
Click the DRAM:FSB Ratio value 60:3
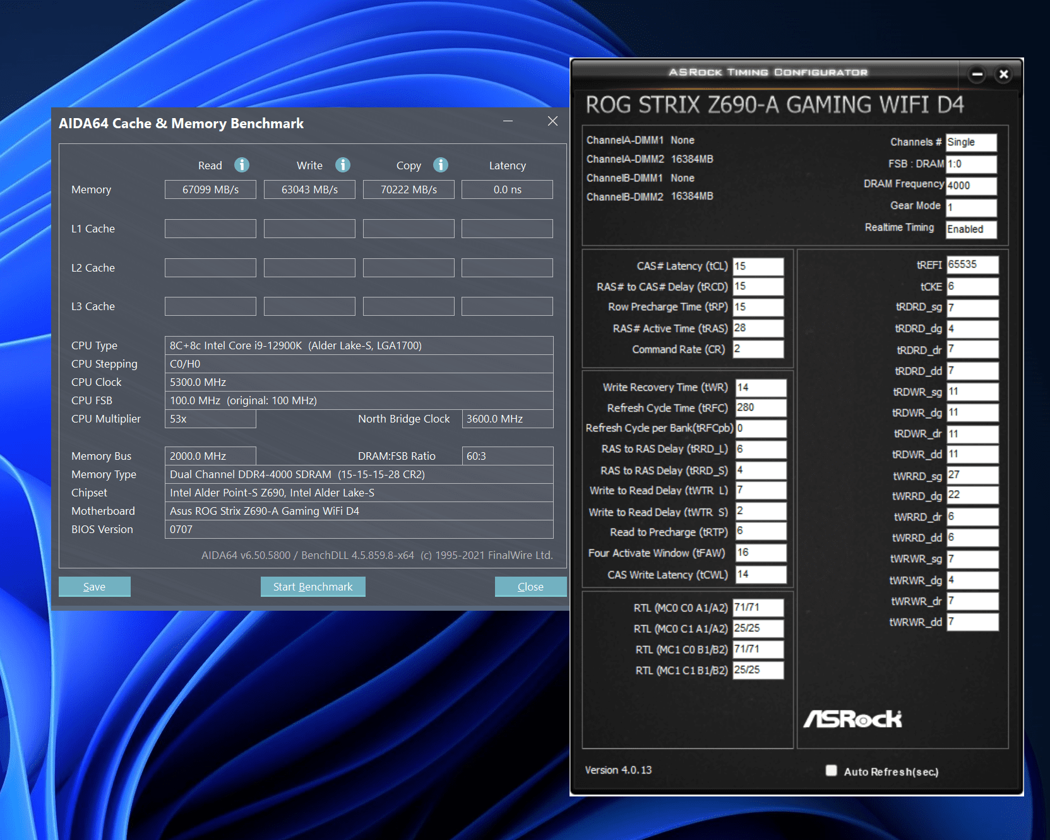point(507,456)
